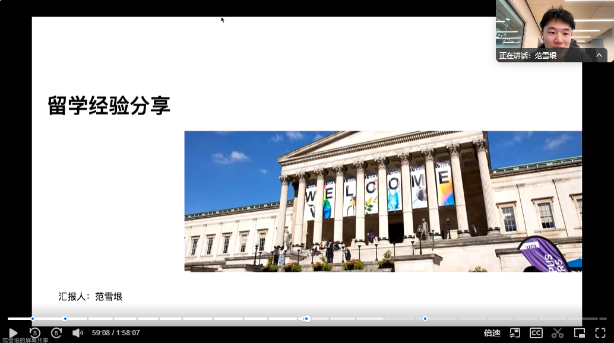The image size is (614, 343).
Task: Click the current playback position handle
Action: point(306,319)
